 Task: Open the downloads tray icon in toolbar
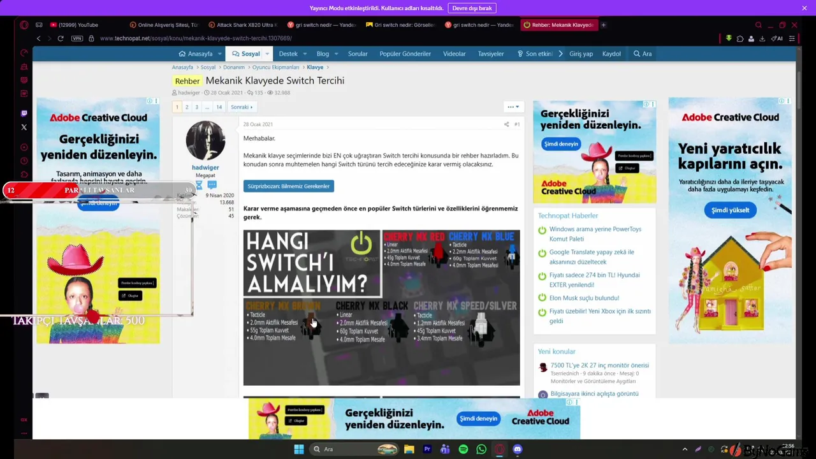[x=763, y=38]
